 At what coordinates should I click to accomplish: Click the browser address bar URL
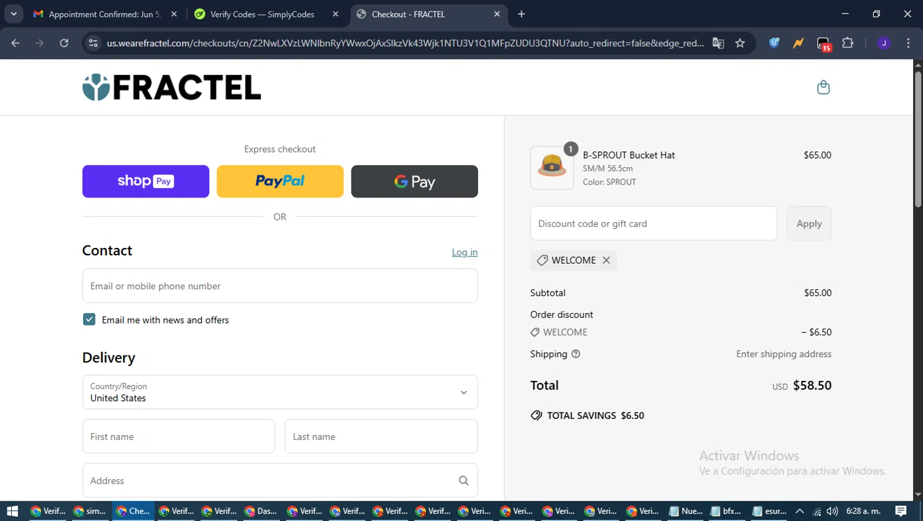click(x=405, y=43)
